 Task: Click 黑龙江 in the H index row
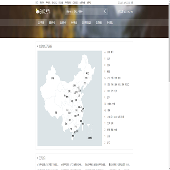pyautogui.click(x=127, y=85)
